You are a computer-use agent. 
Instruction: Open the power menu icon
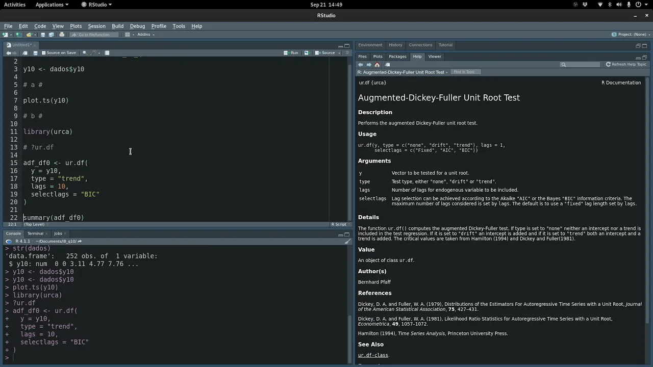coord(638,5)
